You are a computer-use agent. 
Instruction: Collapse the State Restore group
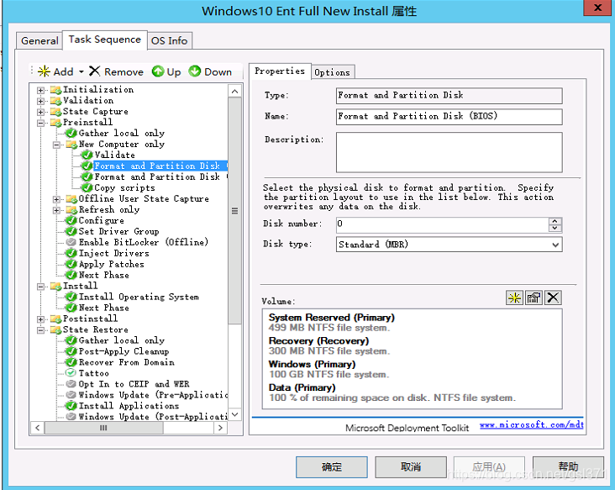pos(40,330)
